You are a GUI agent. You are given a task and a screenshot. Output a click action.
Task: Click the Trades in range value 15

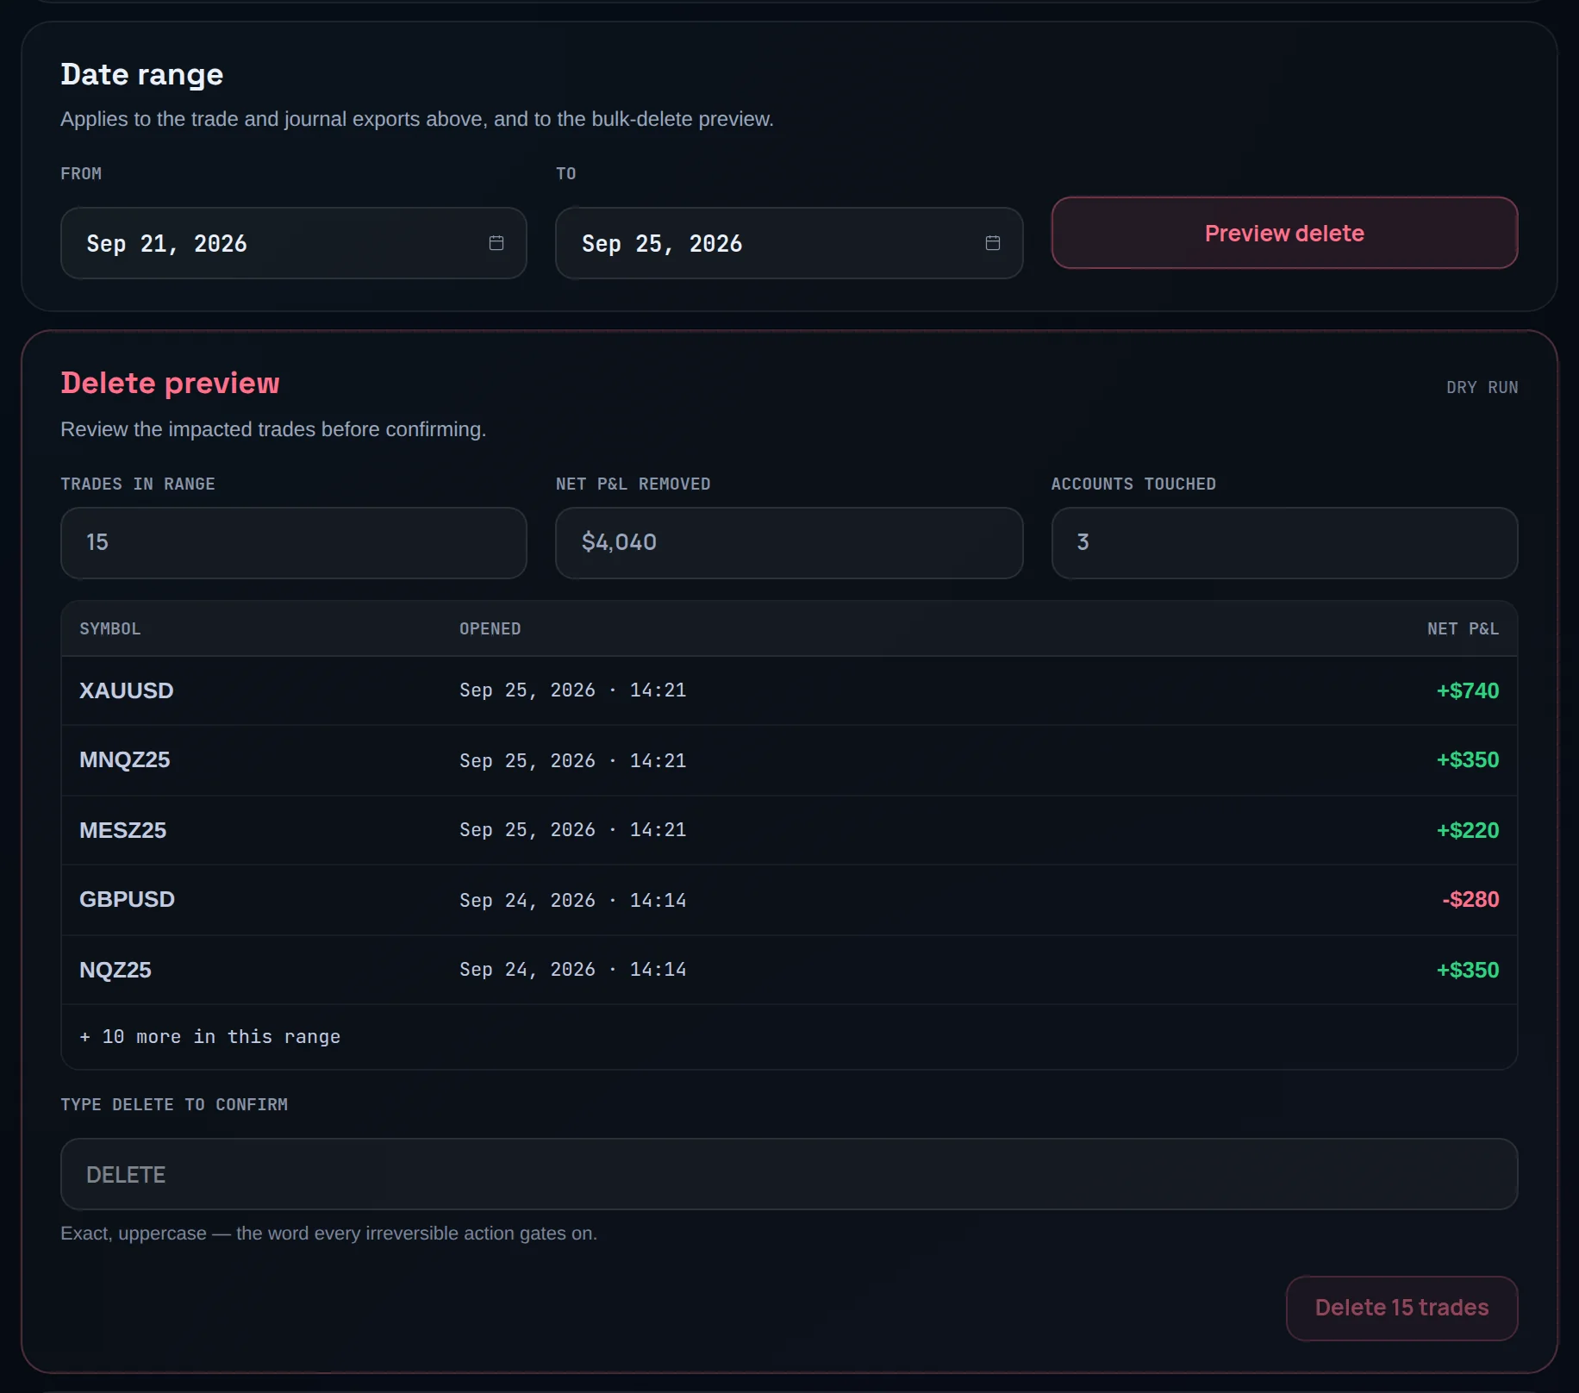coord(293,542)
